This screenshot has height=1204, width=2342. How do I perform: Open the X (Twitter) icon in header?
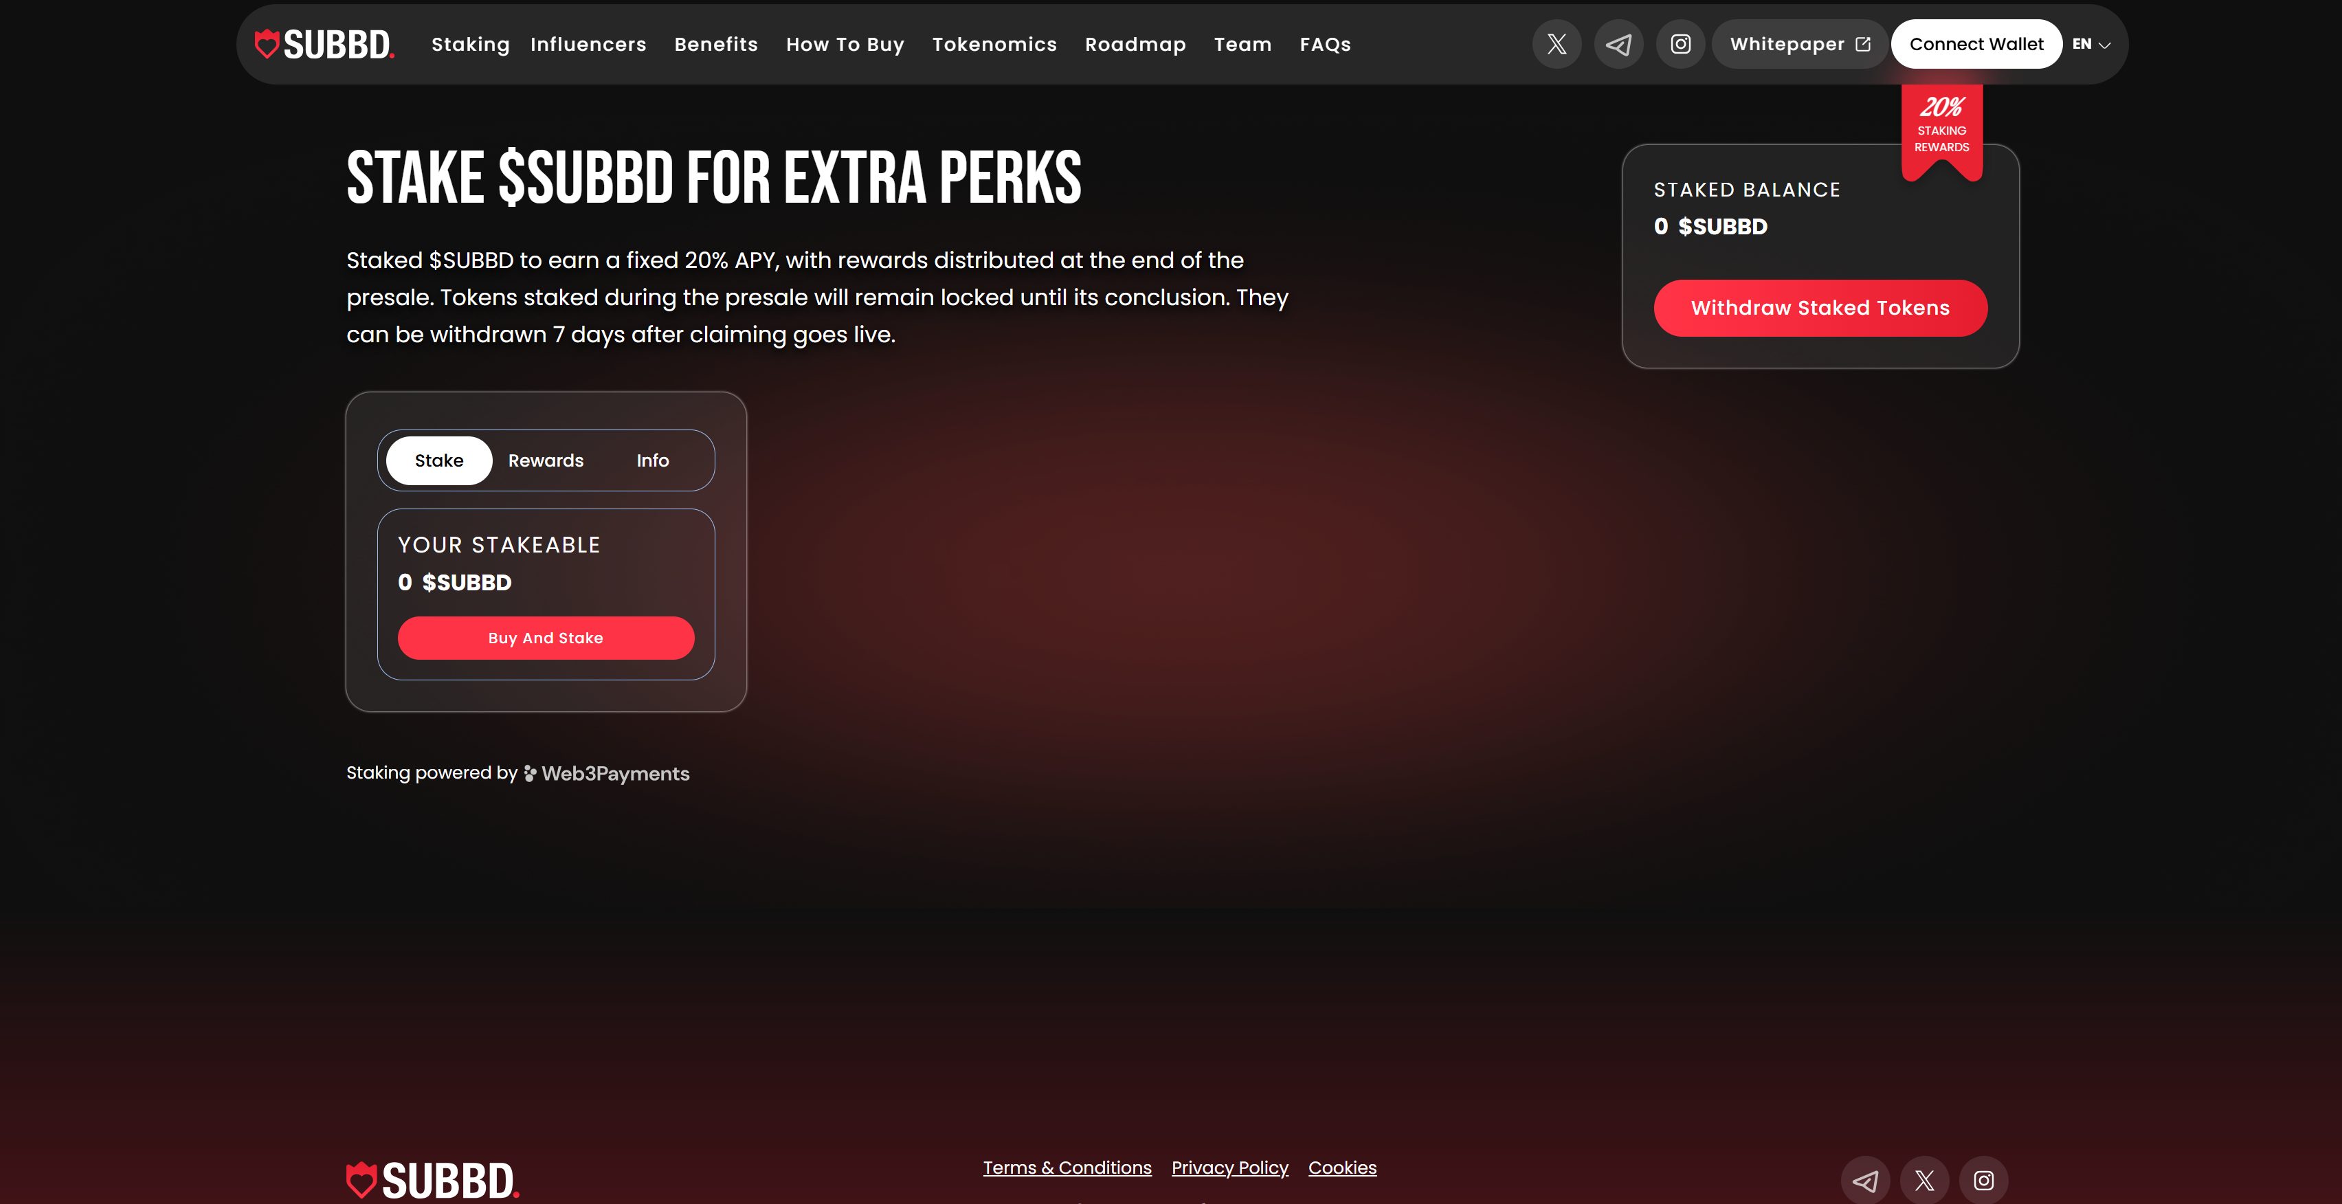pos(1557,44)
